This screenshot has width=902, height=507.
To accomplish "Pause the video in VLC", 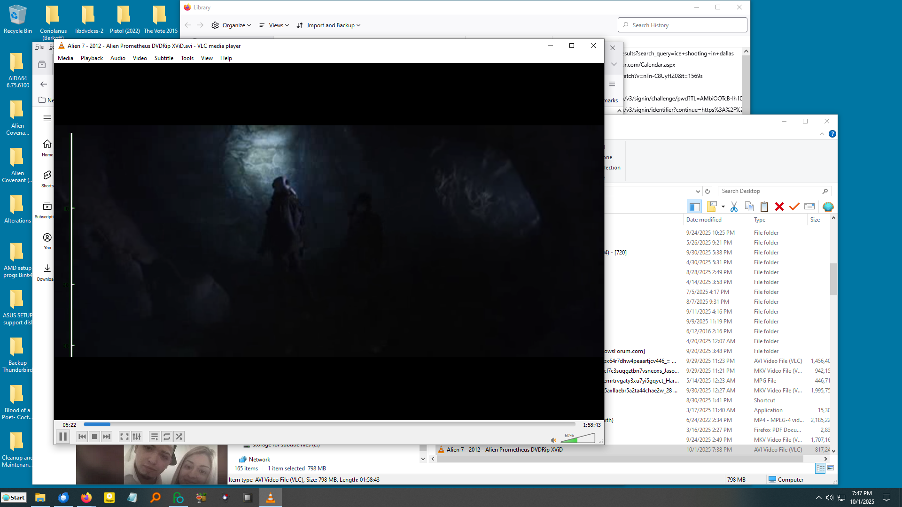I will coord(63,437).
